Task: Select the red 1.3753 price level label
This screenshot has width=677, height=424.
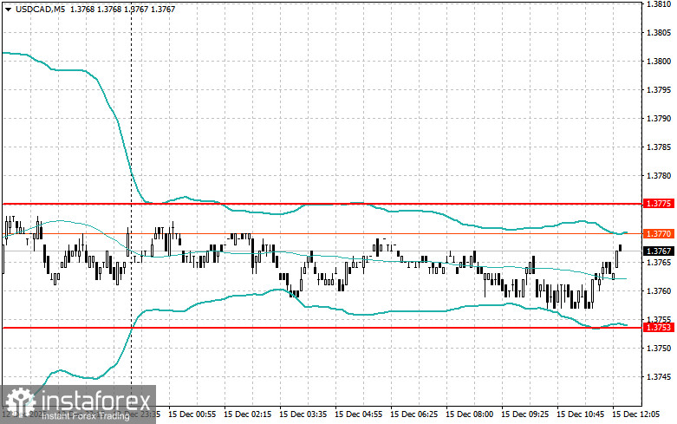Action: point(659,327)
